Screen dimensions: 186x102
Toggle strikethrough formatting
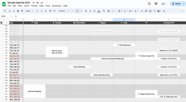coord(94,11)
